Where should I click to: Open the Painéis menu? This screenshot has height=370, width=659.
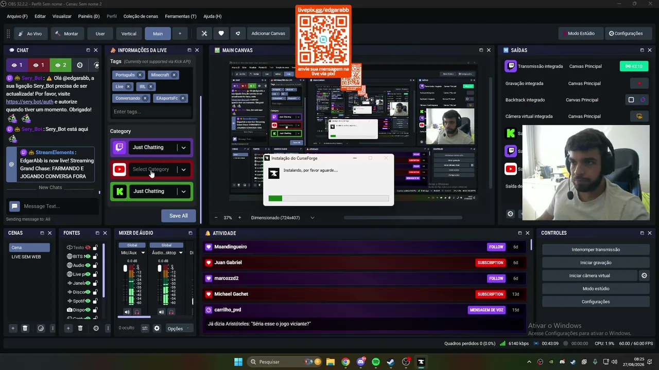[x=89, y=16]
